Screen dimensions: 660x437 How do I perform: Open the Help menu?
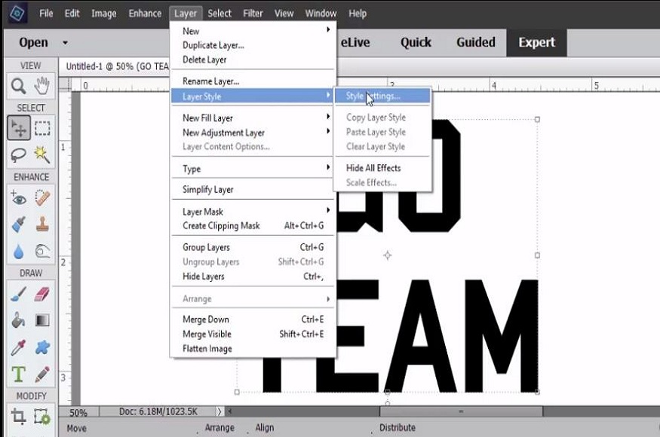click(x=358, y=14)
